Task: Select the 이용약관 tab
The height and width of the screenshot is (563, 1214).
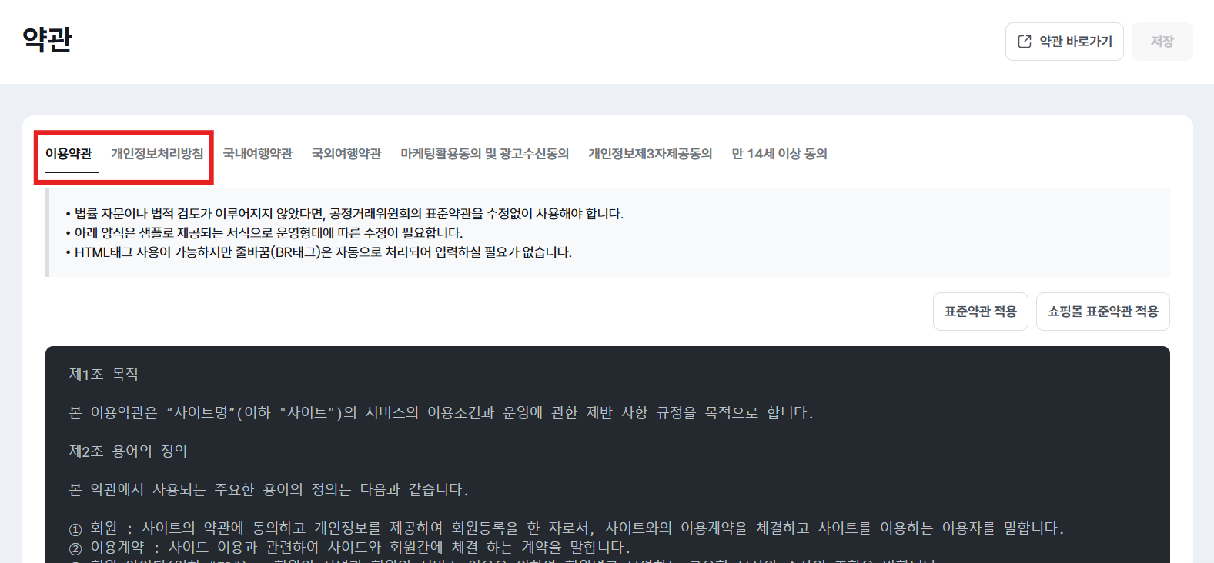Action: point(69,154)
